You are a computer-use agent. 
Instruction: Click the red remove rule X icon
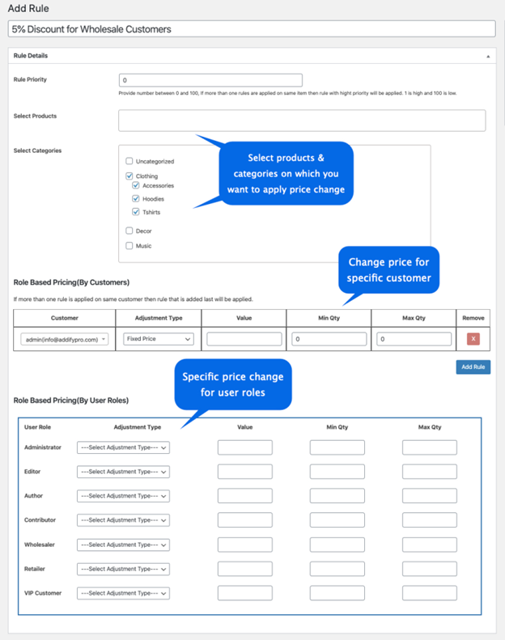click(x=473, y=339)
